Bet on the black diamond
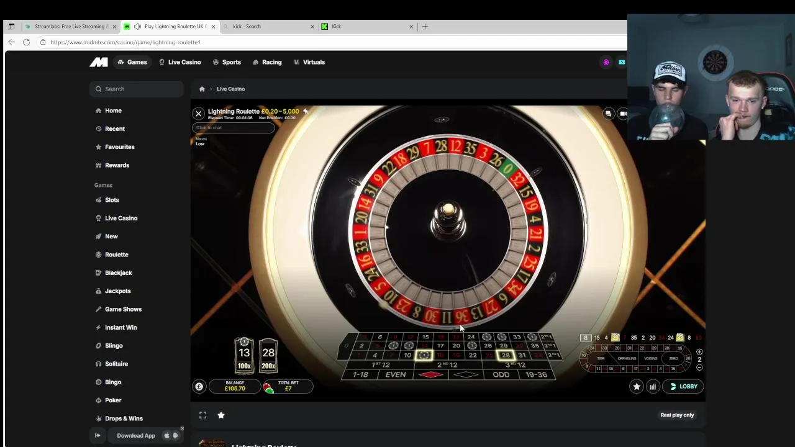 point(466,374)
